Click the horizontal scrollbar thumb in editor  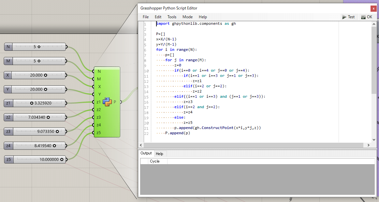(x=254, y=145)
